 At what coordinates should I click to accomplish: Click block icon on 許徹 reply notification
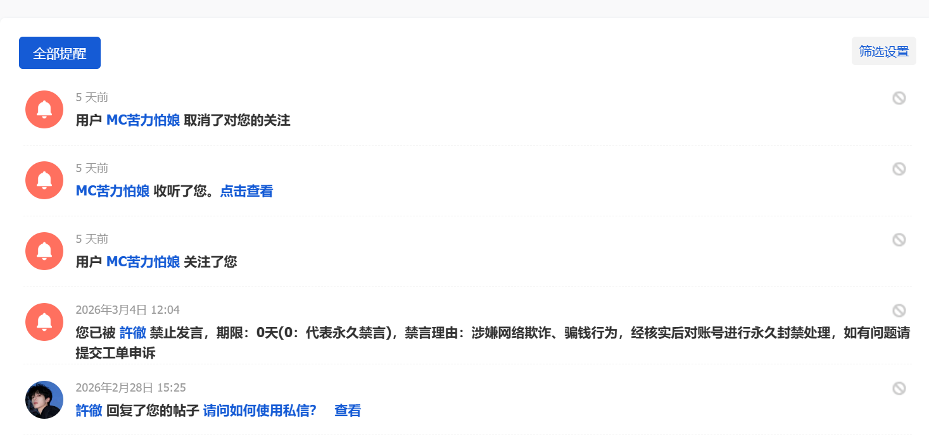[899, 388]
